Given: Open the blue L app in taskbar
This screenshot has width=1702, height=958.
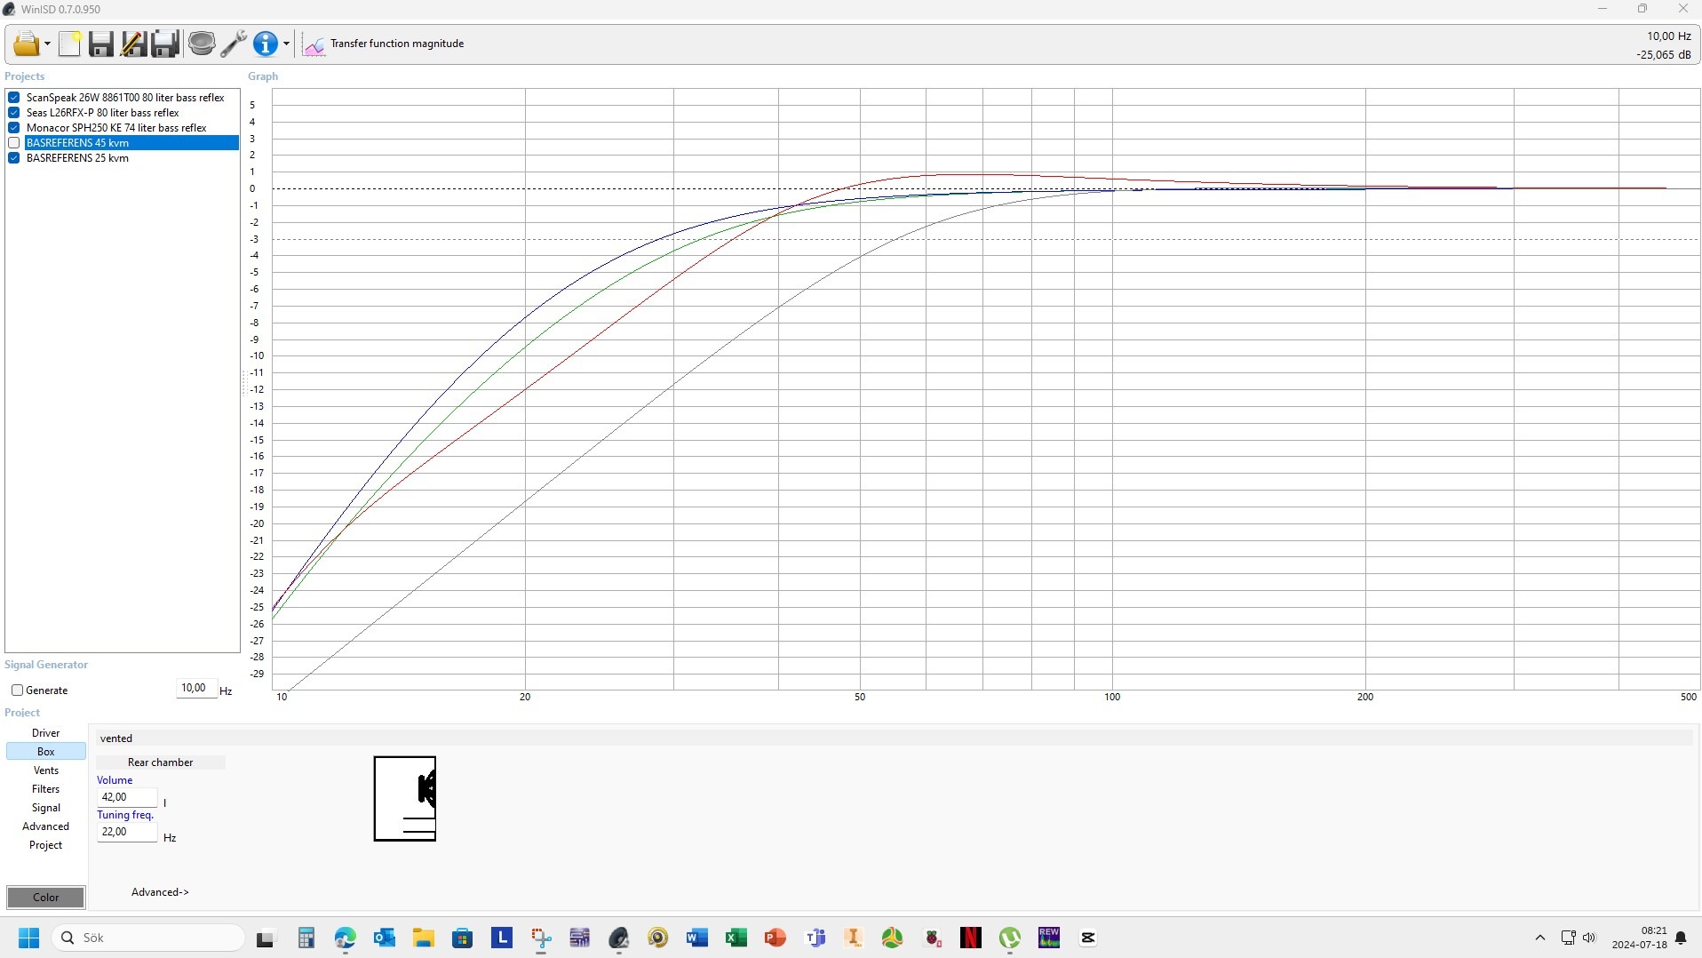Looking at the screenshot, I should (x=502, y=937).
